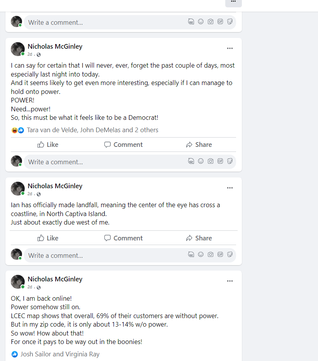
Task: Expand options menu on the back-online post
Action: tap(230, 281)
